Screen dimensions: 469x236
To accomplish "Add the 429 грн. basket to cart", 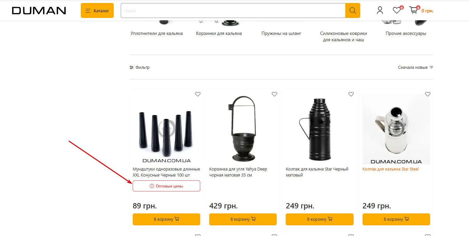I will [243, 219].
